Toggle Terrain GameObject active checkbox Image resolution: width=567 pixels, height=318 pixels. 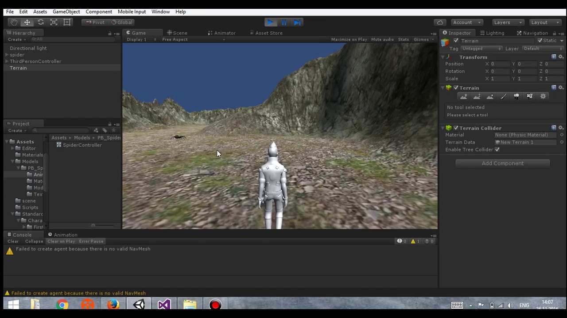tap(456, 41)
